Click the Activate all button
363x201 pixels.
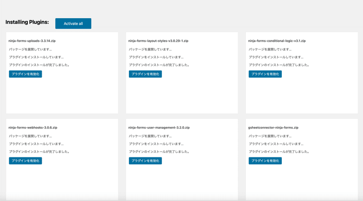[x=73, y=24]
